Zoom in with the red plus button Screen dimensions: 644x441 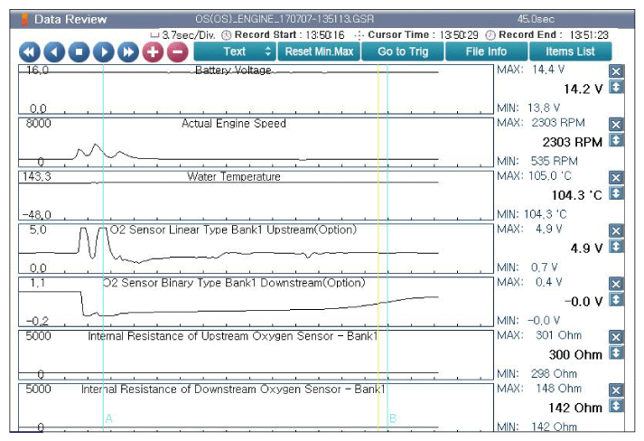(153, 52)
